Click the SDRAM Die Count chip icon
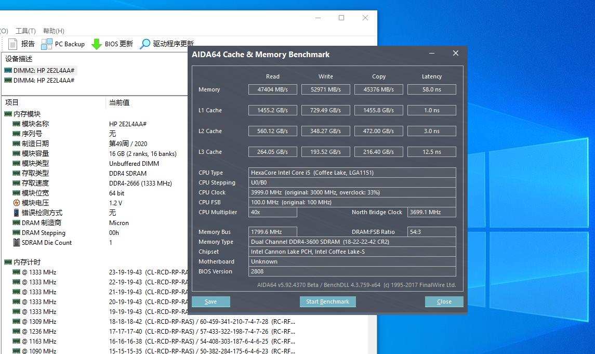 click(x=16, y=242)
